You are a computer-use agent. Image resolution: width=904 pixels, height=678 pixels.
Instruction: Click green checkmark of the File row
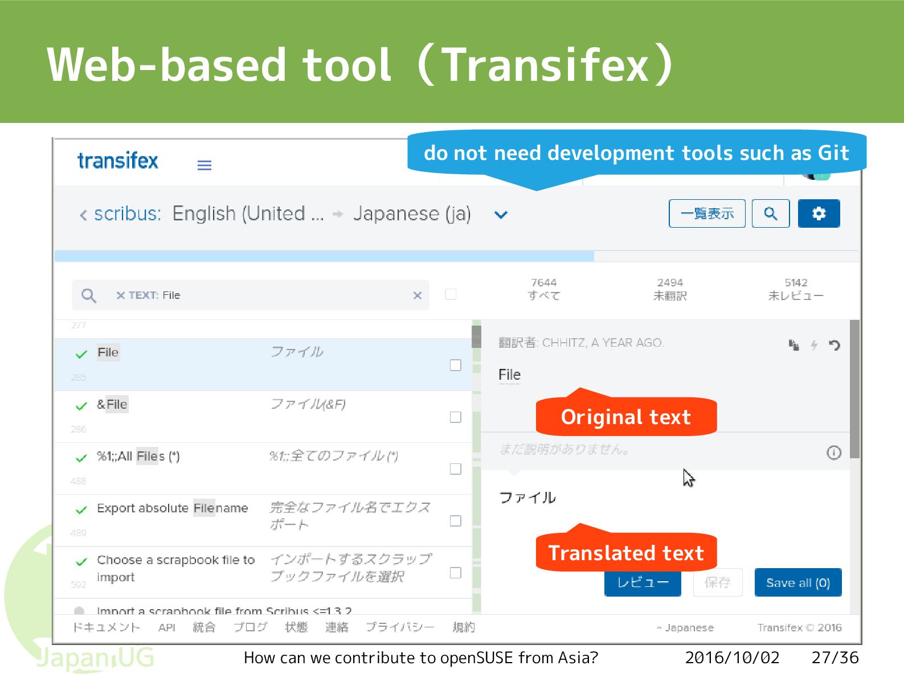point(81,354)
